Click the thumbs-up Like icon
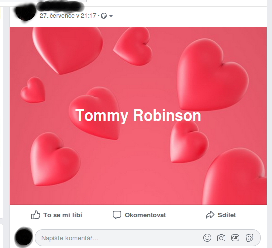The image size is (272, 248). click(x=35, y=215)
